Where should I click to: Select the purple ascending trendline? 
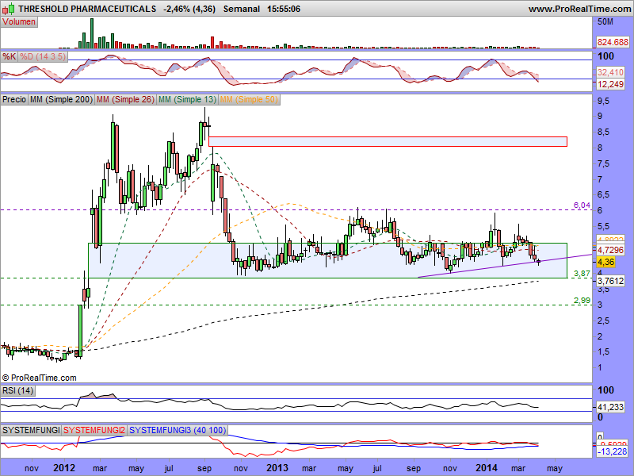506,266
